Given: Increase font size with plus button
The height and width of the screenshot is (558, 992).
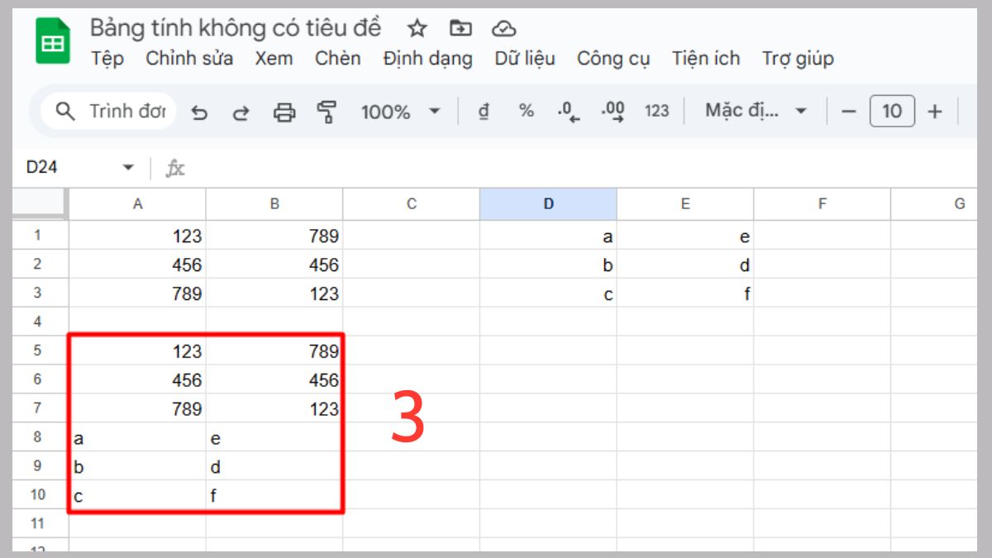Looking at the screenshot, I should 935,112.
